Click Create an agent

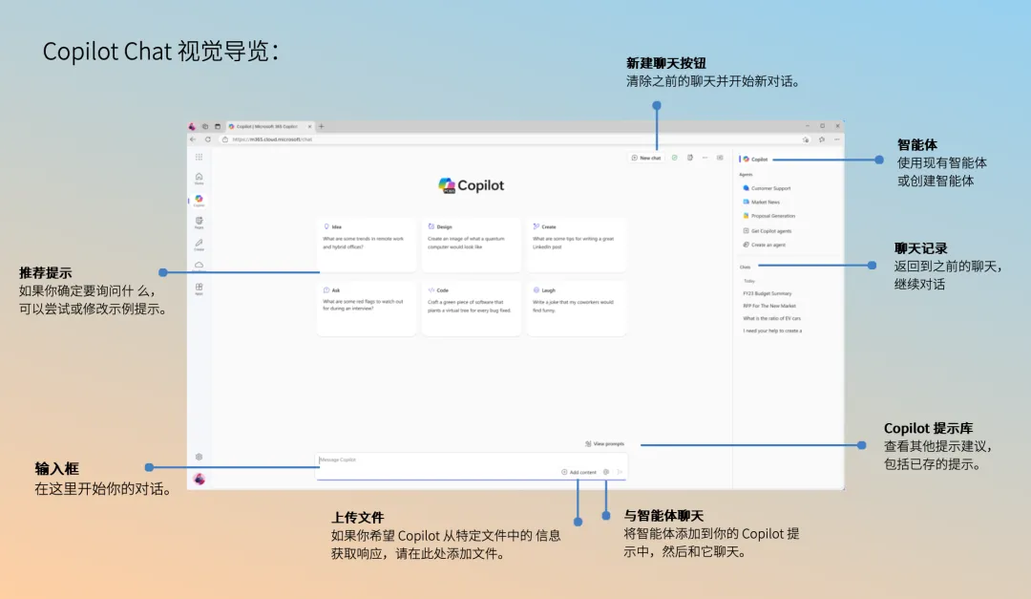coord(764,245)
